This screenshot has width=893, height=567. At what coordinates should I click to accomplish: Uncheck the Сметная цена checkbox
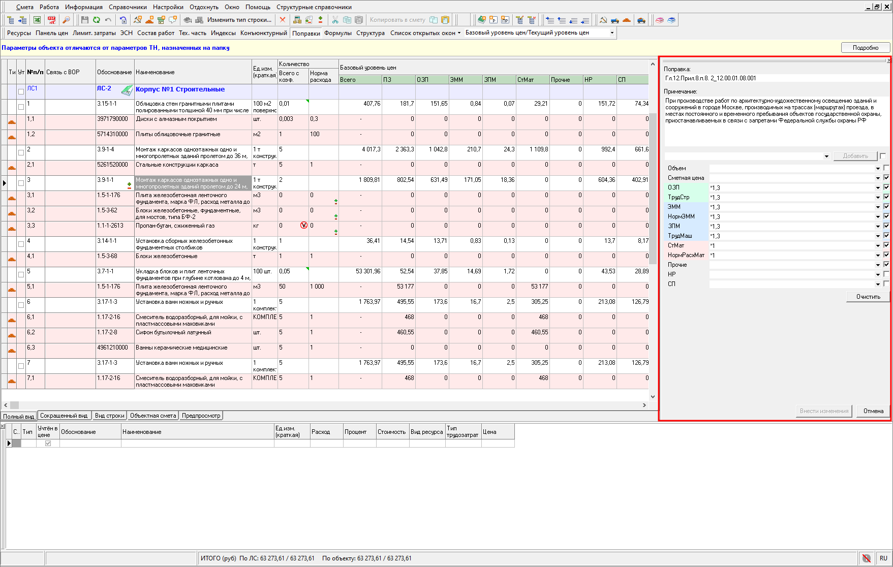pyautogui.click(x=886, y=178)
